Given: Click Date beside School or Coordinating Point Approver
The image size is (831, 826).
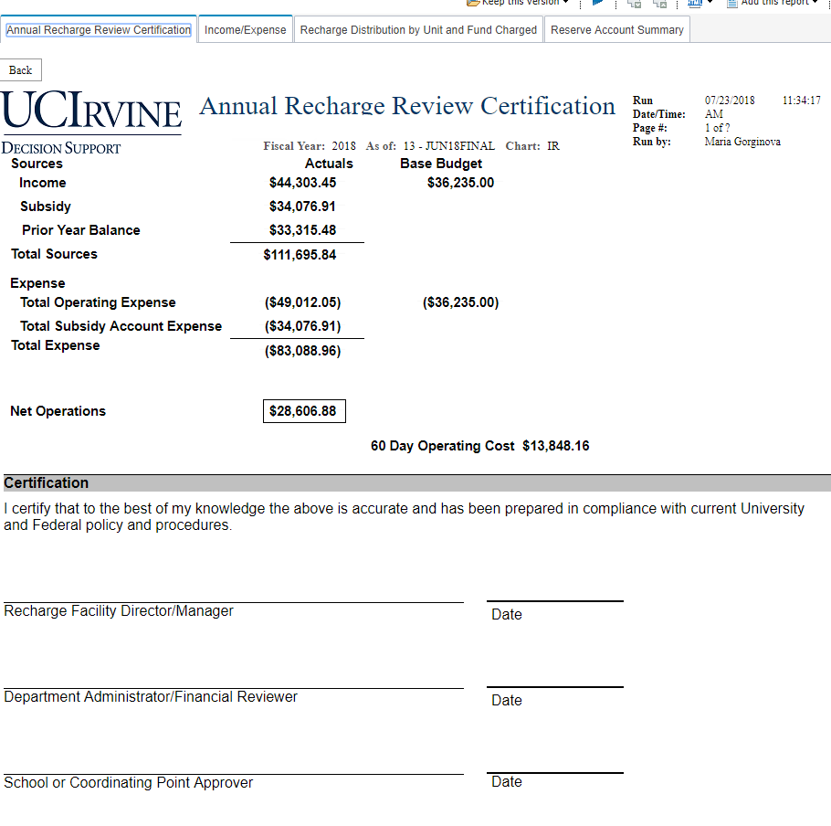Looking at the screenshot, I should pyautogui.click(x=507, y=781).
